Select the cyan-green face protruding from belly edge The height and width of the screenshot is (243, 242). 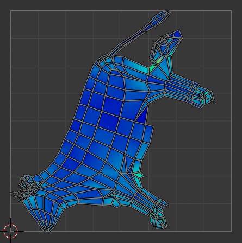pyautogui.click(x=139, y=175)
